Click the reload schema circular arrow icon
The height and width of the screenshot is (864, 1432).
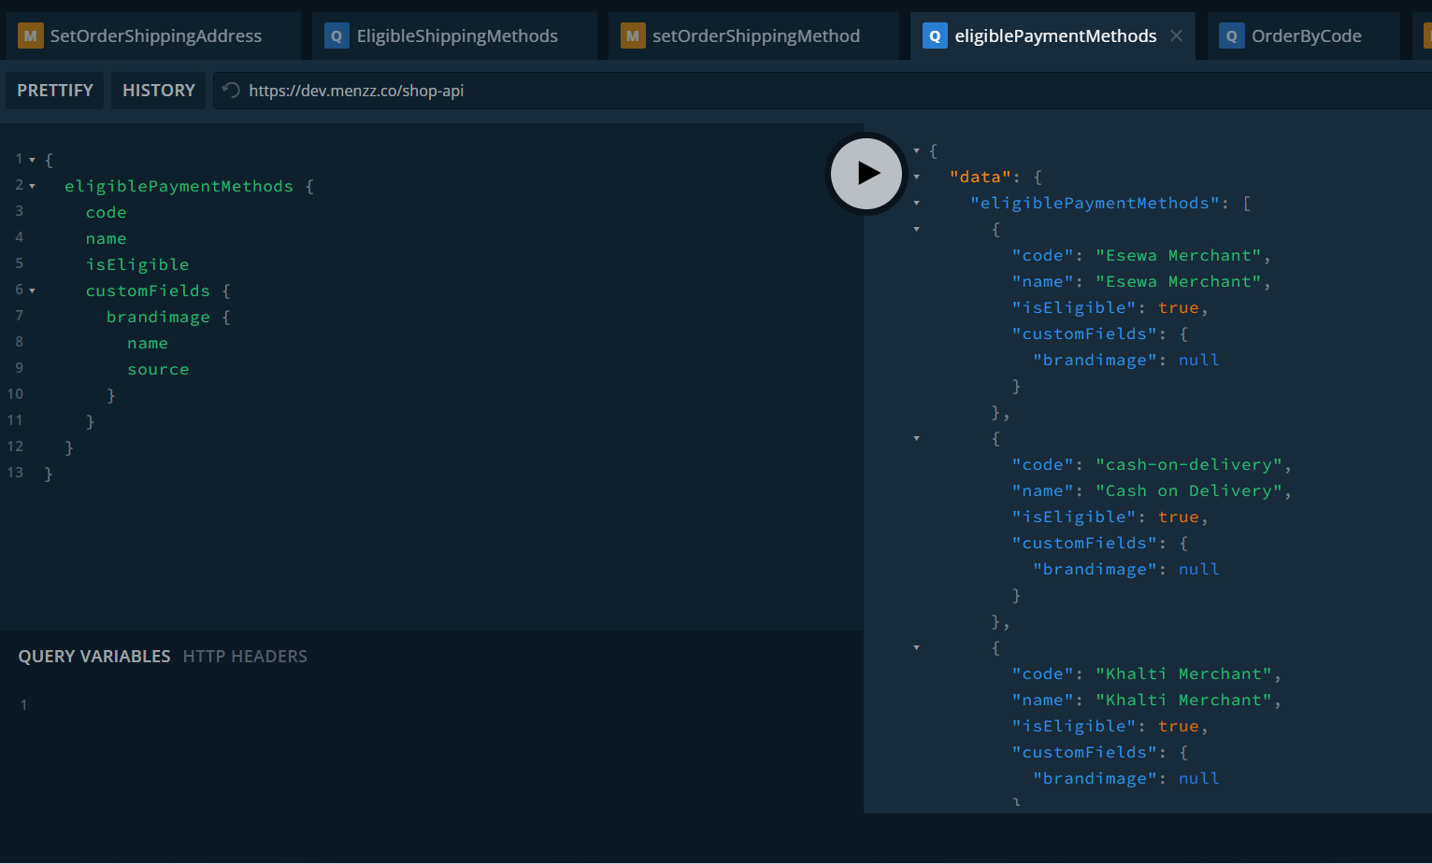[230, 91]
